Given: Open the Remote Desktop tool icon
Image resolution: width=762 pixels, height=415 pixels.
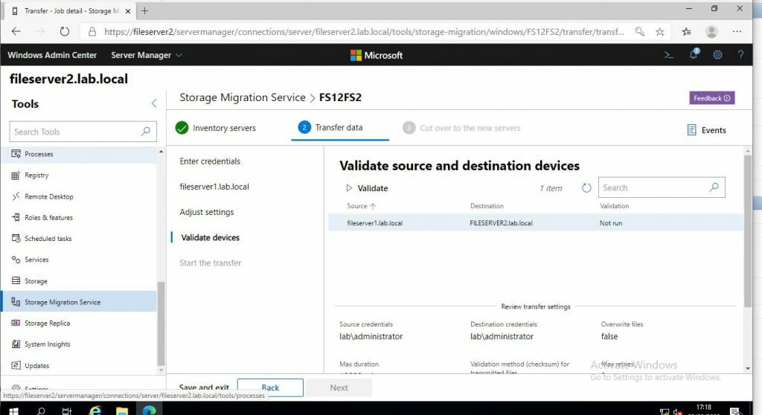Looking at the screenshot, I should 16,196.
